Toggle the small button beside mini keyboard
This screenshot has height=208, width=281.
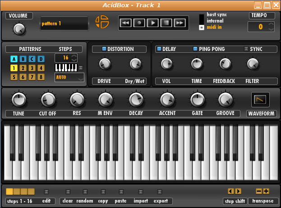coord(81,68)
